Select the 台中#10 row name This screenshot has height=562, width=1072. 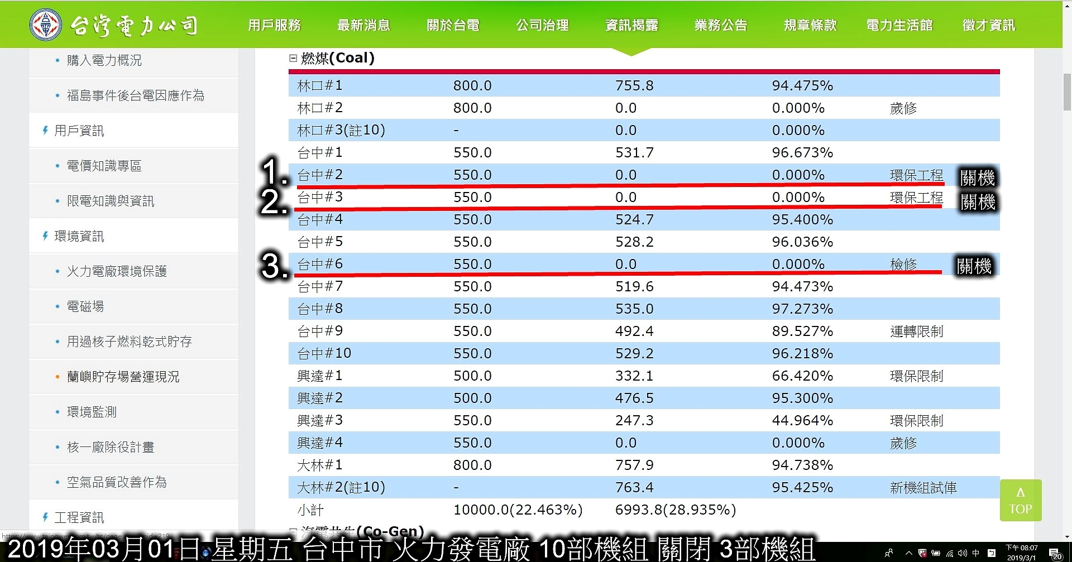324,353
